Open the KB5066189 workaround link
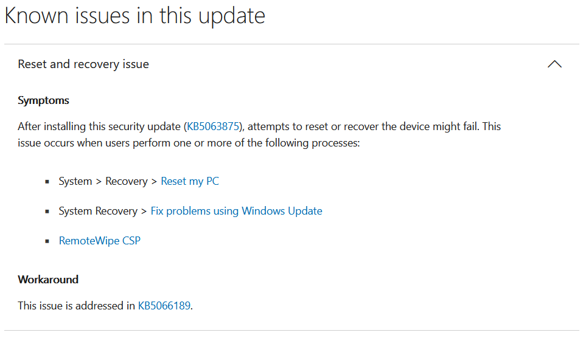583x338 pixels. point(164,306)
